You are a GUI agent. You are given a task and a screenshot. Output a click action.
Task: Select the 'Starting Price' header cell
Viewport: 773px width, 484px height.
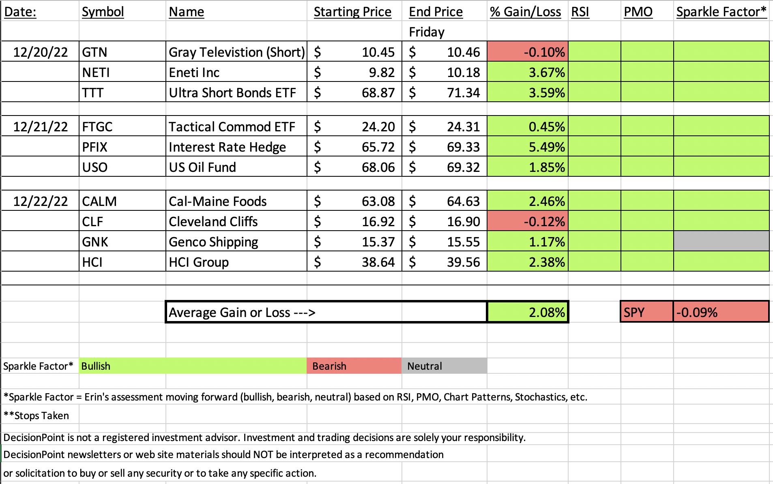click(x=354, y=11)
